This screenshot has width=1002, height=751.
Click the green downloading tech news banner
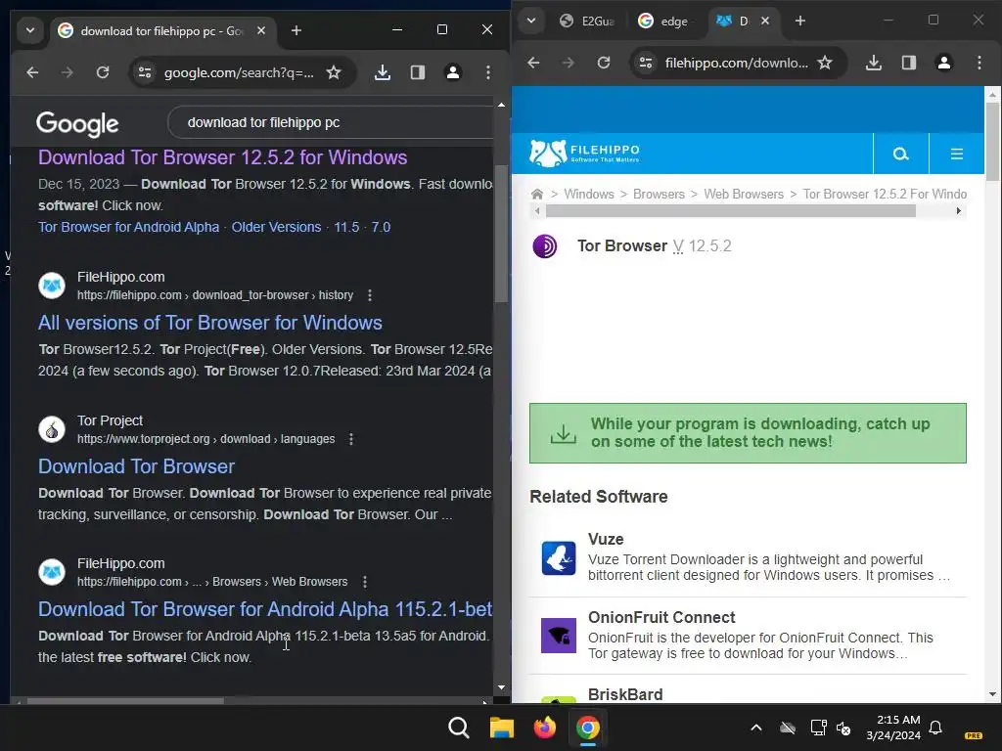point(748,433)
